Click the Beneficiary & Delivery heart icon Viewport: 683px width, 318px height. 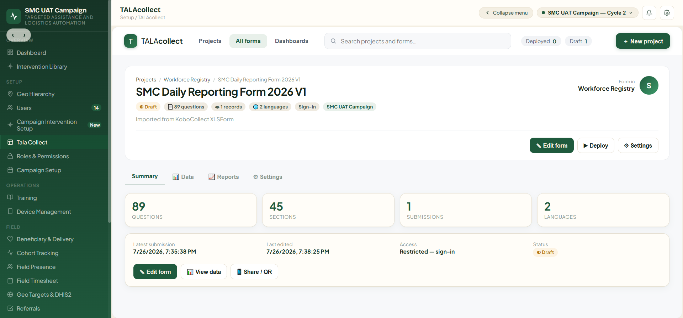[10, 239]
